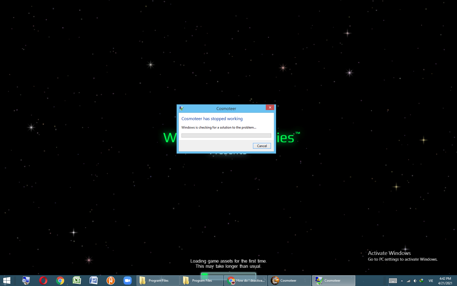Open the network signal tray icon
The height and width of the screenshot is (286, 457).
coord(408,281)
